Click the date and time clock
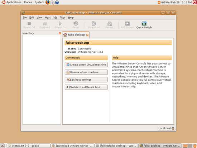Image resolution: width=197 pixels, height=148 pixels. pyautogui.click(x=178, y=2)
